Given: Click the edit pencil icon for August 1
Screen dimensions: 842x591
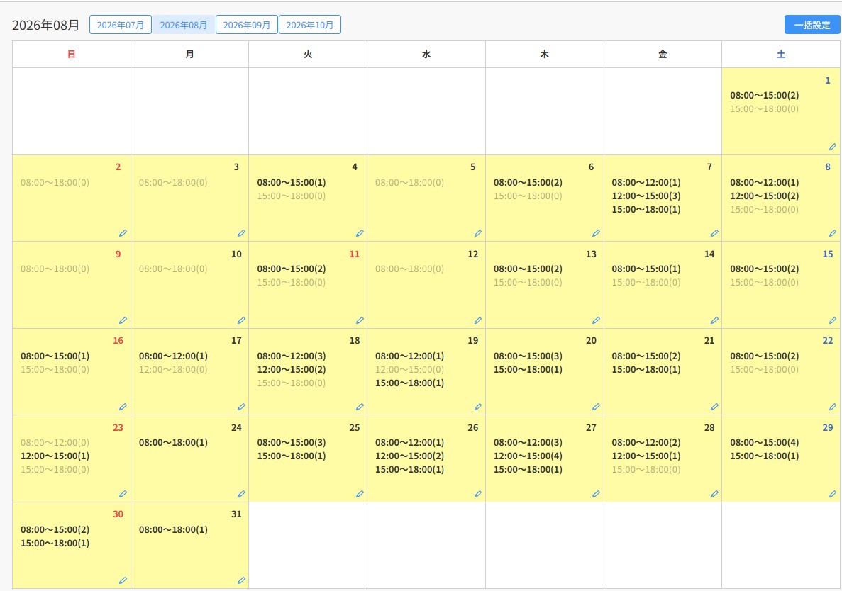Looking at the screenshot, I should tap(832, 147).
